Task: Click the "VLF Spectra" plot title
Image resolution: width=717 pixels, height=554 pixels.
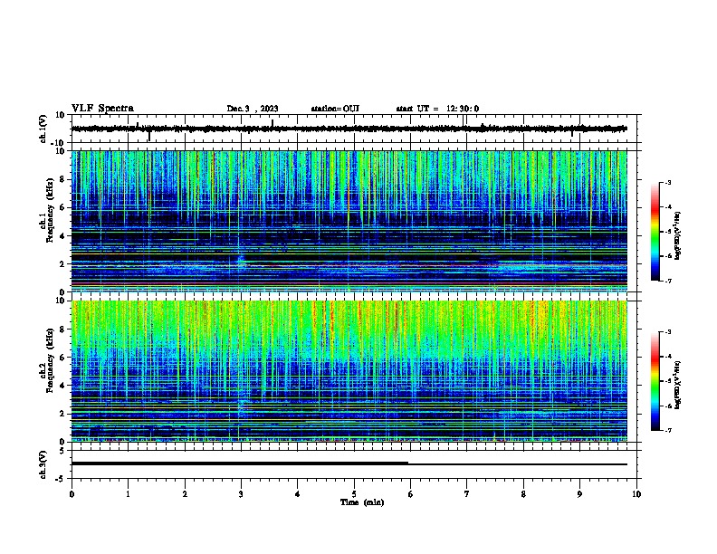Action: point(102,109)
